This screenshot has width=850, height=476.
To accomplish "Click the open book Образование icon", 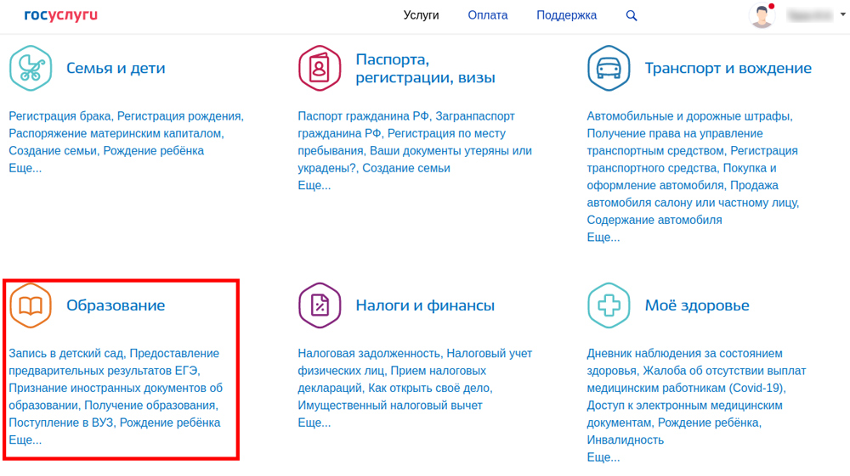I will click(31, 305).
